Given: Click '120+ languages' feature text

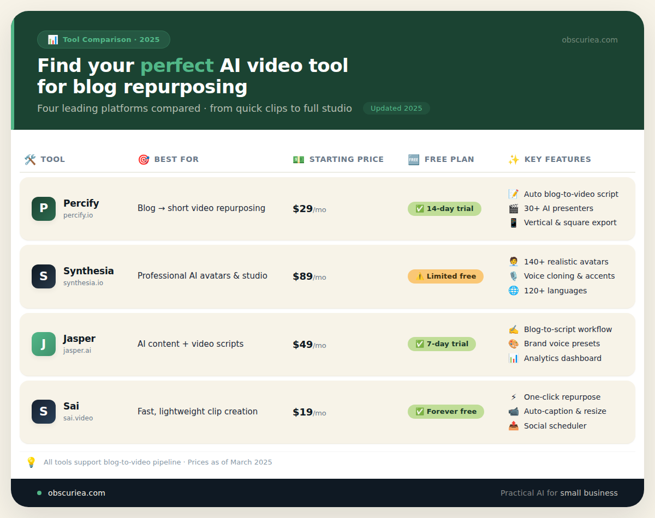Looking at the screenshot, I should (x=555, y=291).
